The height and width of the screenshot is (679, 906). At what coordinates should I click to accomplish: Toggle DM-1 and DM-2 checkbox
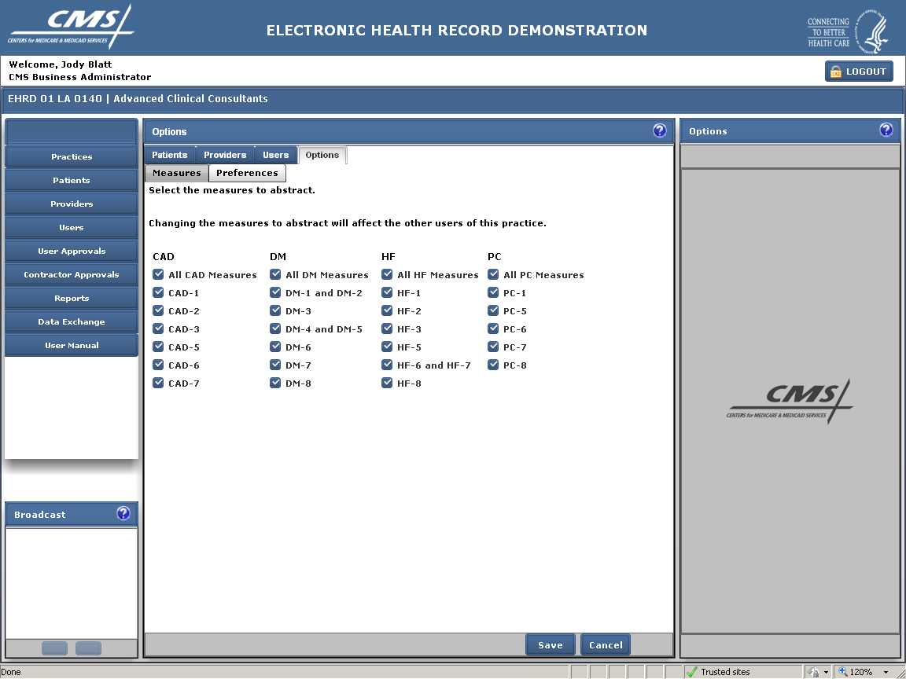tap(275, 292)
